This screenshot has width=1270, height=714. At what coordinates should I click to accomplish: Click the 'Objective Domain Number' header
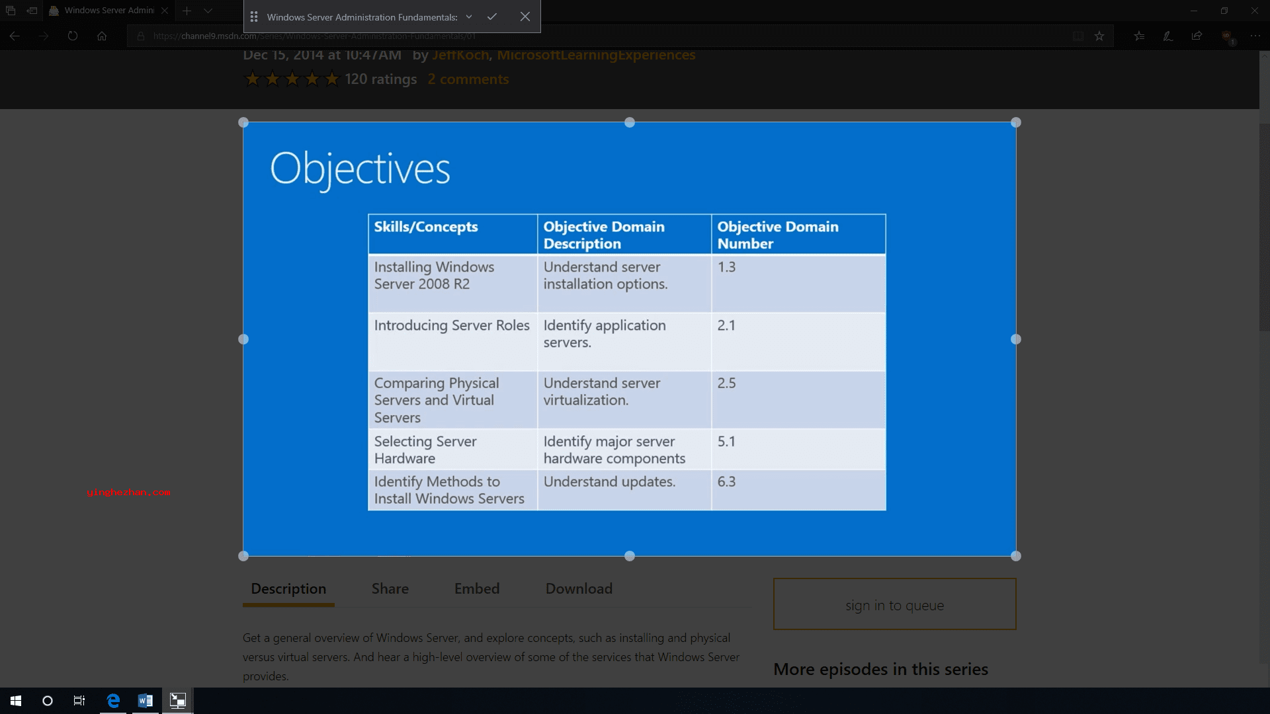[x=798, y=234]
